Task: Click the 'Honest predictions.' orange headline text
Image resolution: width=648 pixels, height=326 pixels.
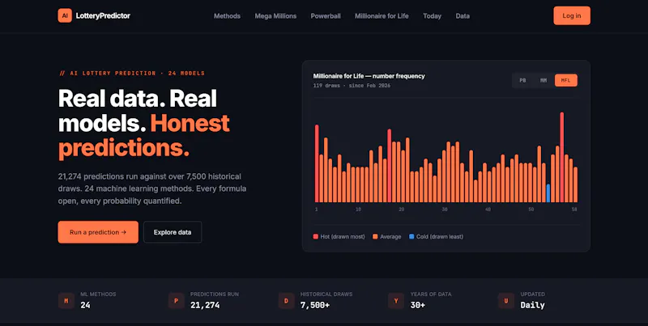Action: [144, 135]
